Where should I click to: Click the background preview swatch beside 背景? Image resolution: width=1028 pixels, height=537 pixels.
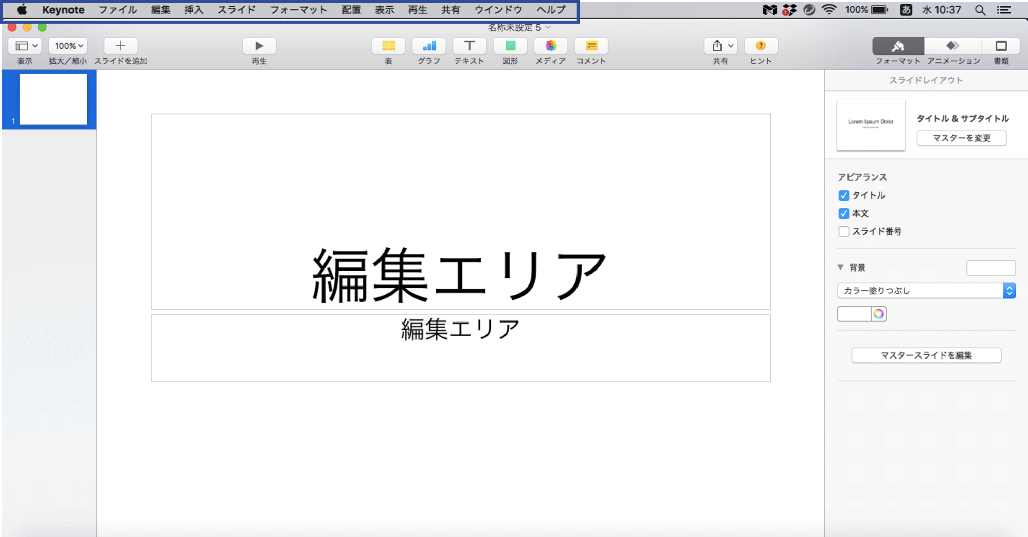[990, 268]
